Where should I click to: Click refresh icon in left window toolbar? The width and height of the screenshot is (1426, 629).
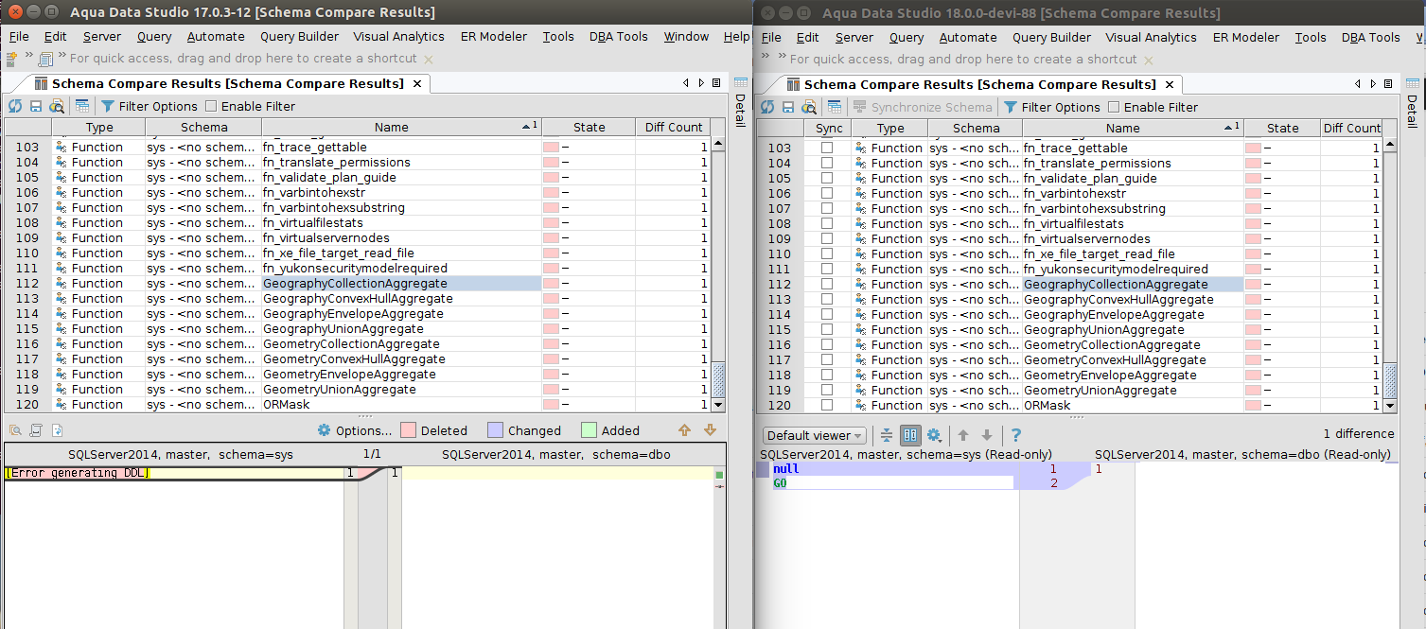coord(14,106)
